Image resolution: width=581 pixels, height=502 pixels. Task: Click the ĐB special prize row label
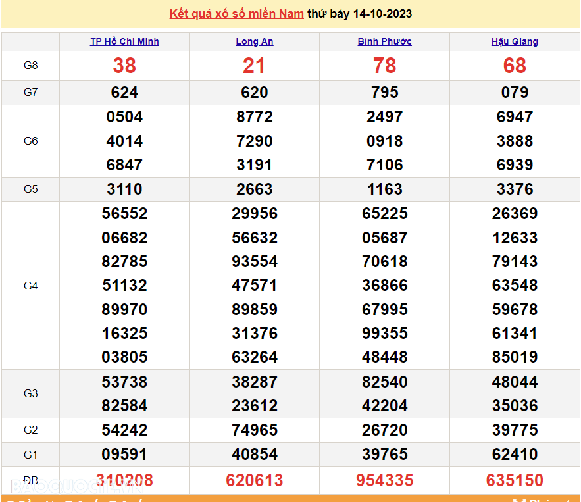[31, 480]
